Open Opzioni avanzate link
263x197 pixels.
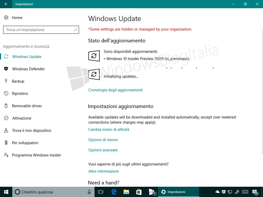(103, 150)
